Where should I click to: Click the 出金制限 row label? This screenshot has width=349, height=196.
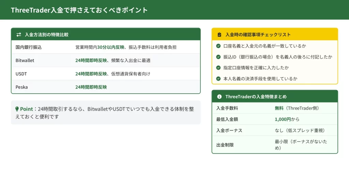[x=225, y=145]
